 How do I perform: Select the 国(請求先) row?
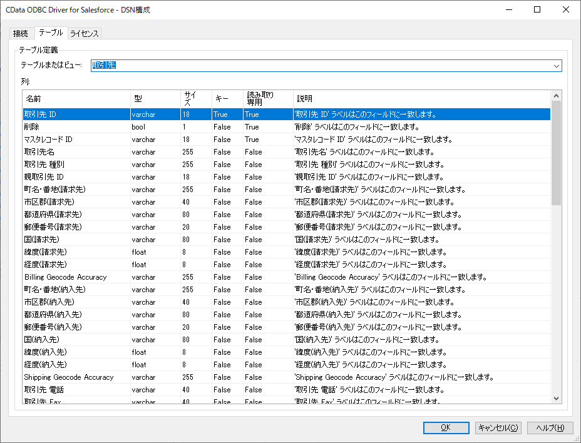tap(286, 240)
